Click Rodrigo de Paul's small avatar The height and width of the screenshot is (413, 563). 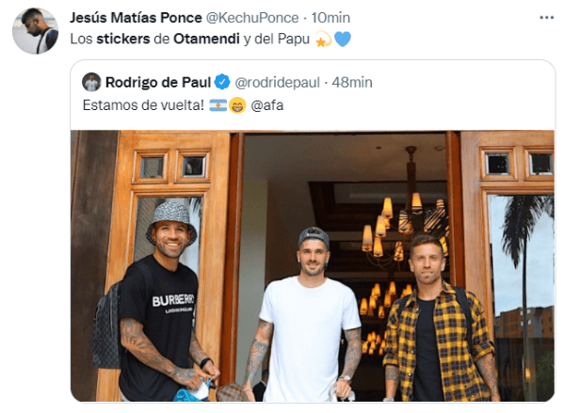(x=91, y=82)
